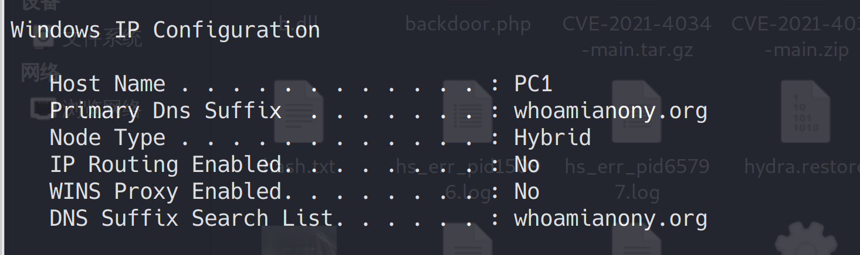Click the 设备 sidebar heading

(40, 5)
